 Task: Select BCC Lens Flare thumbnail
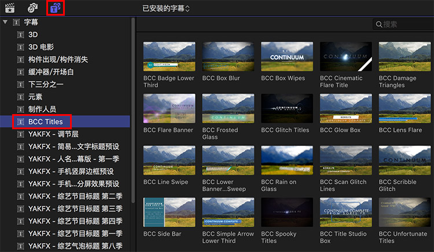(404, 108)
